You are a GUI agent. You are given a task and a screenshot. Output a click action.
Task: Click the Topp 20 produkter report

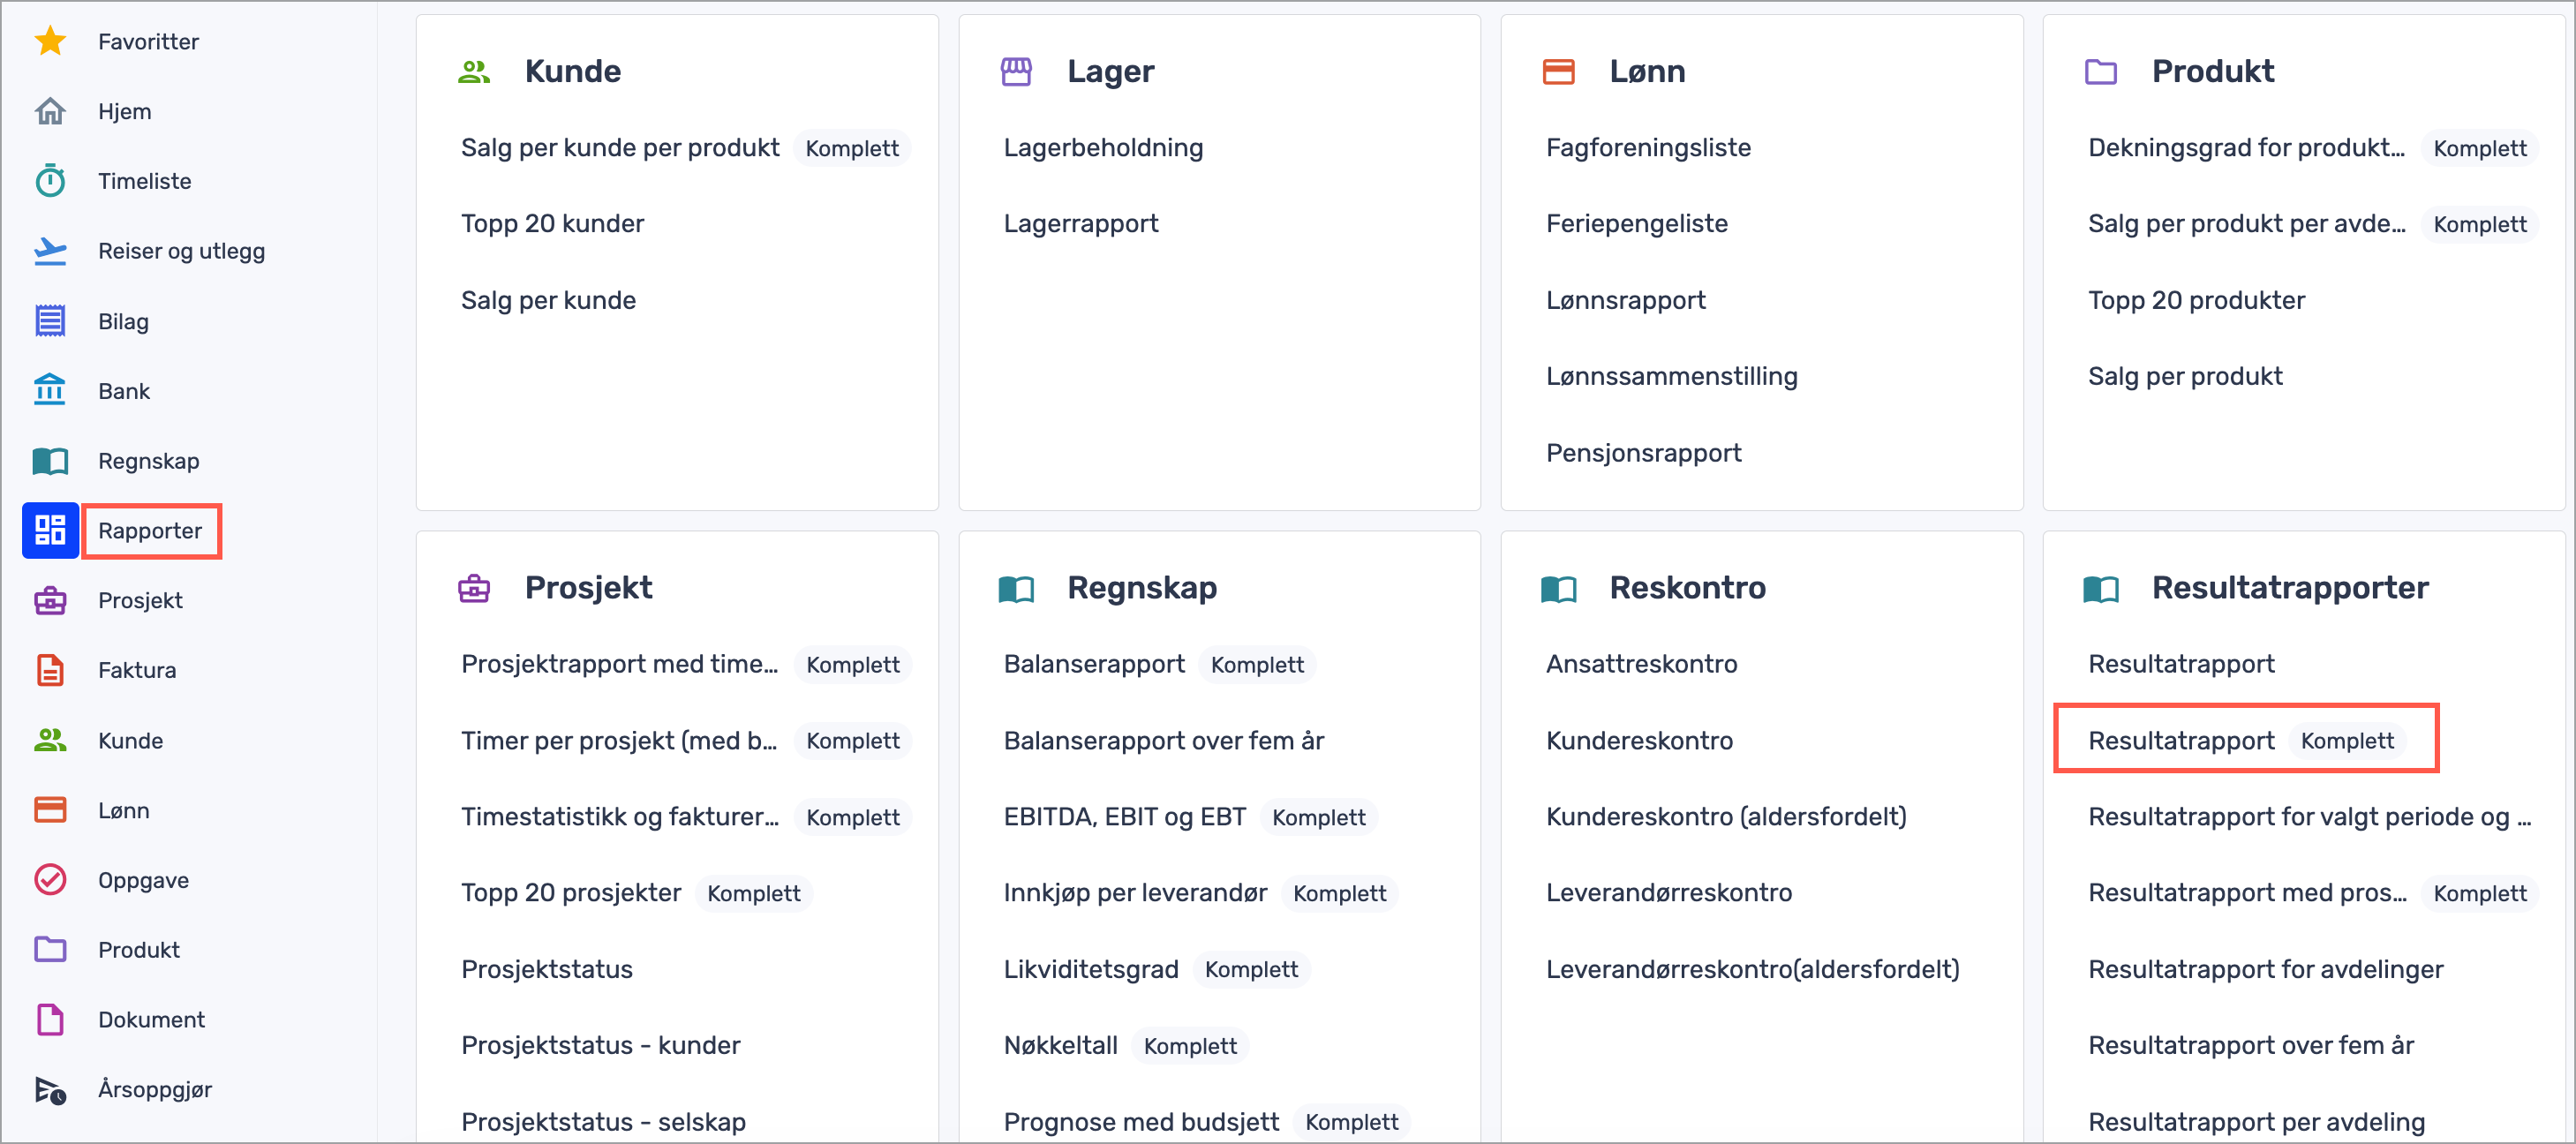pos(2196,300)
